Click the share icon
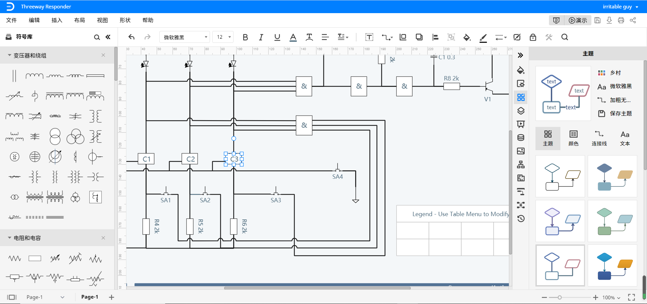Image resolution: width=647 pixels, height=304 pixels. 633,20
